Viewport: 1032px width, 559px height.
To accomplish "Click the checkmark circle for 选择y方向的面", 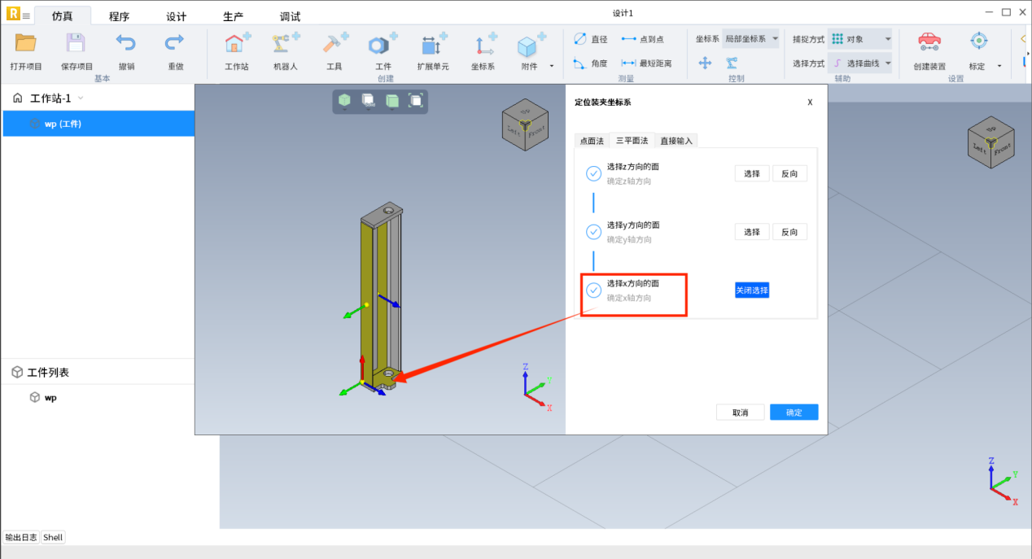I will click(593, 232).
